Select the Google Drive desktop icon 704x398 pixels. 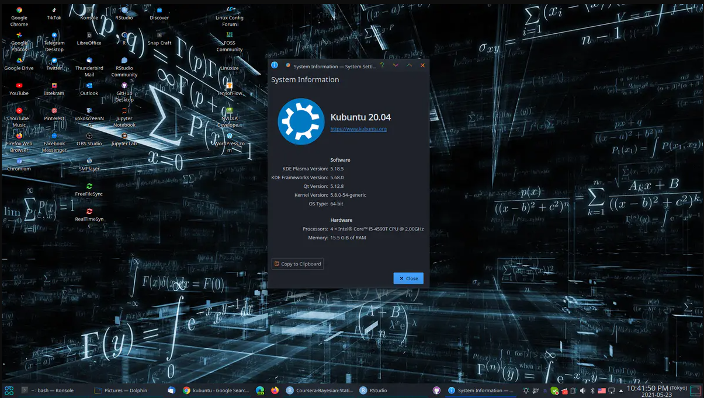(19, 64)
